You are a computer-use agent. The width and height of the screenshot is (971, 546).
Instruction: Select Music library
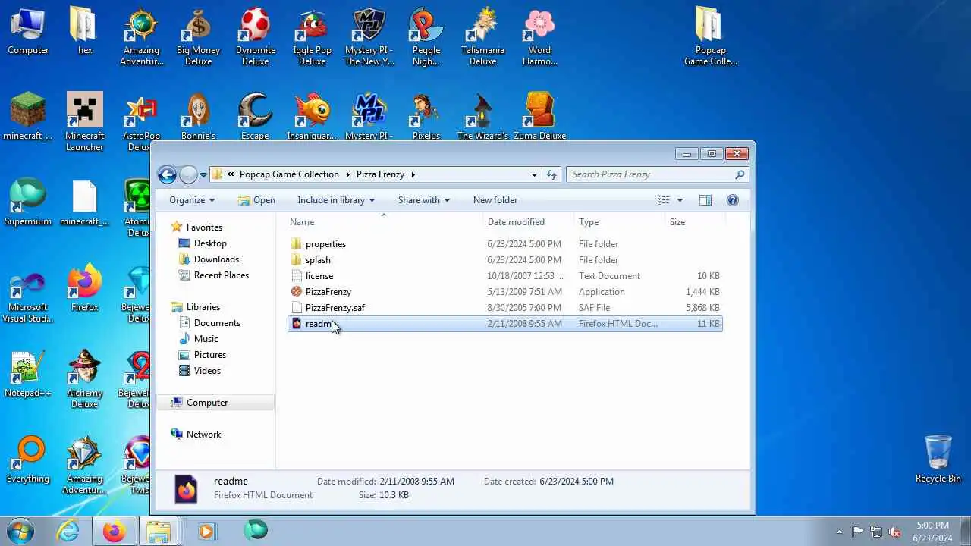tap(206, 339)
